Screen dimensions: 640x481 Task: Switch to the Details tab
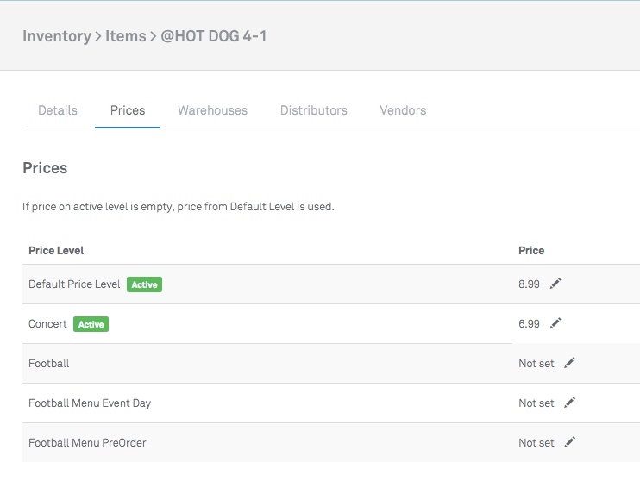tap(58, 110)
